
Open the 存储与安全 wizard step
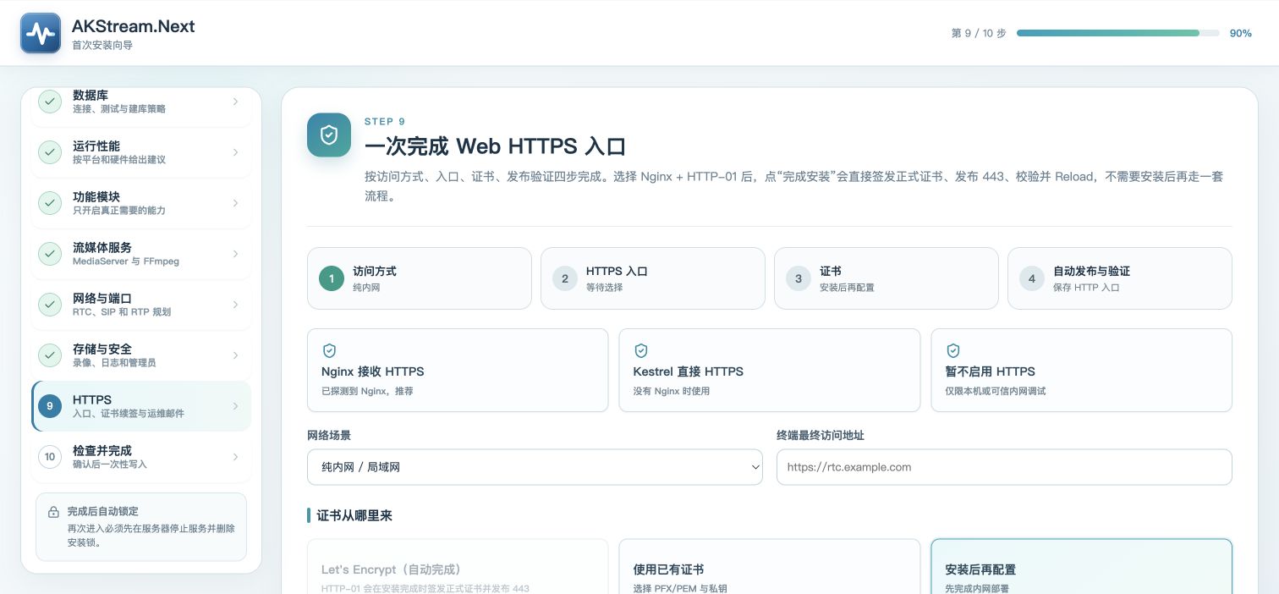pos(141,355)
